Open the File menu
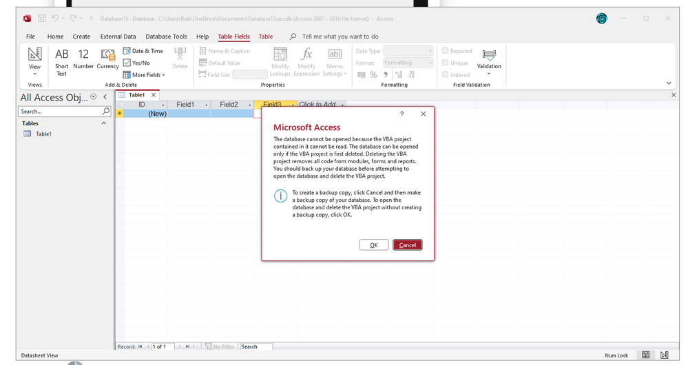 (x=30, y=36)
